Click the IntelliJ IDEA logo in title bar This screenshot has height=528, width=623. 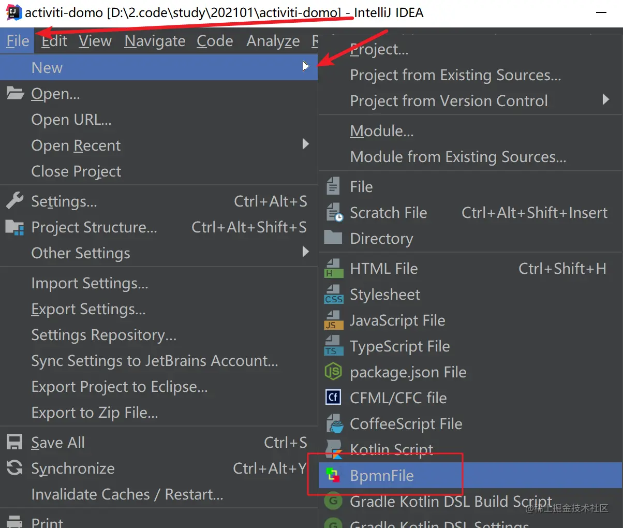[x=13, y=12]
